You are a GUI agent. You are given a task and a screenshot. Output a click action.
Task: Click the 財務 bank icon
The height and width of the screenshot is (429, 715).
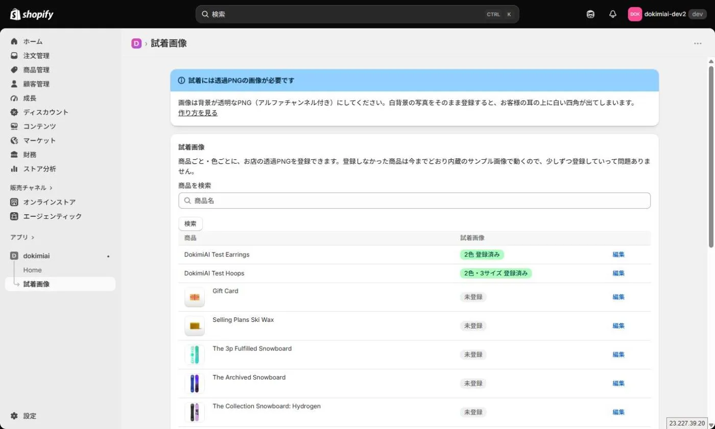(14, 155)
